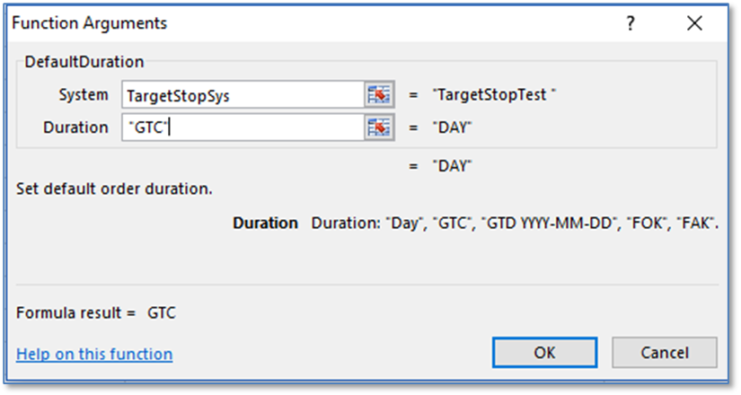Click the System input field
The width and height of the screenshot is (741, 395).
[x=241, y=95]
